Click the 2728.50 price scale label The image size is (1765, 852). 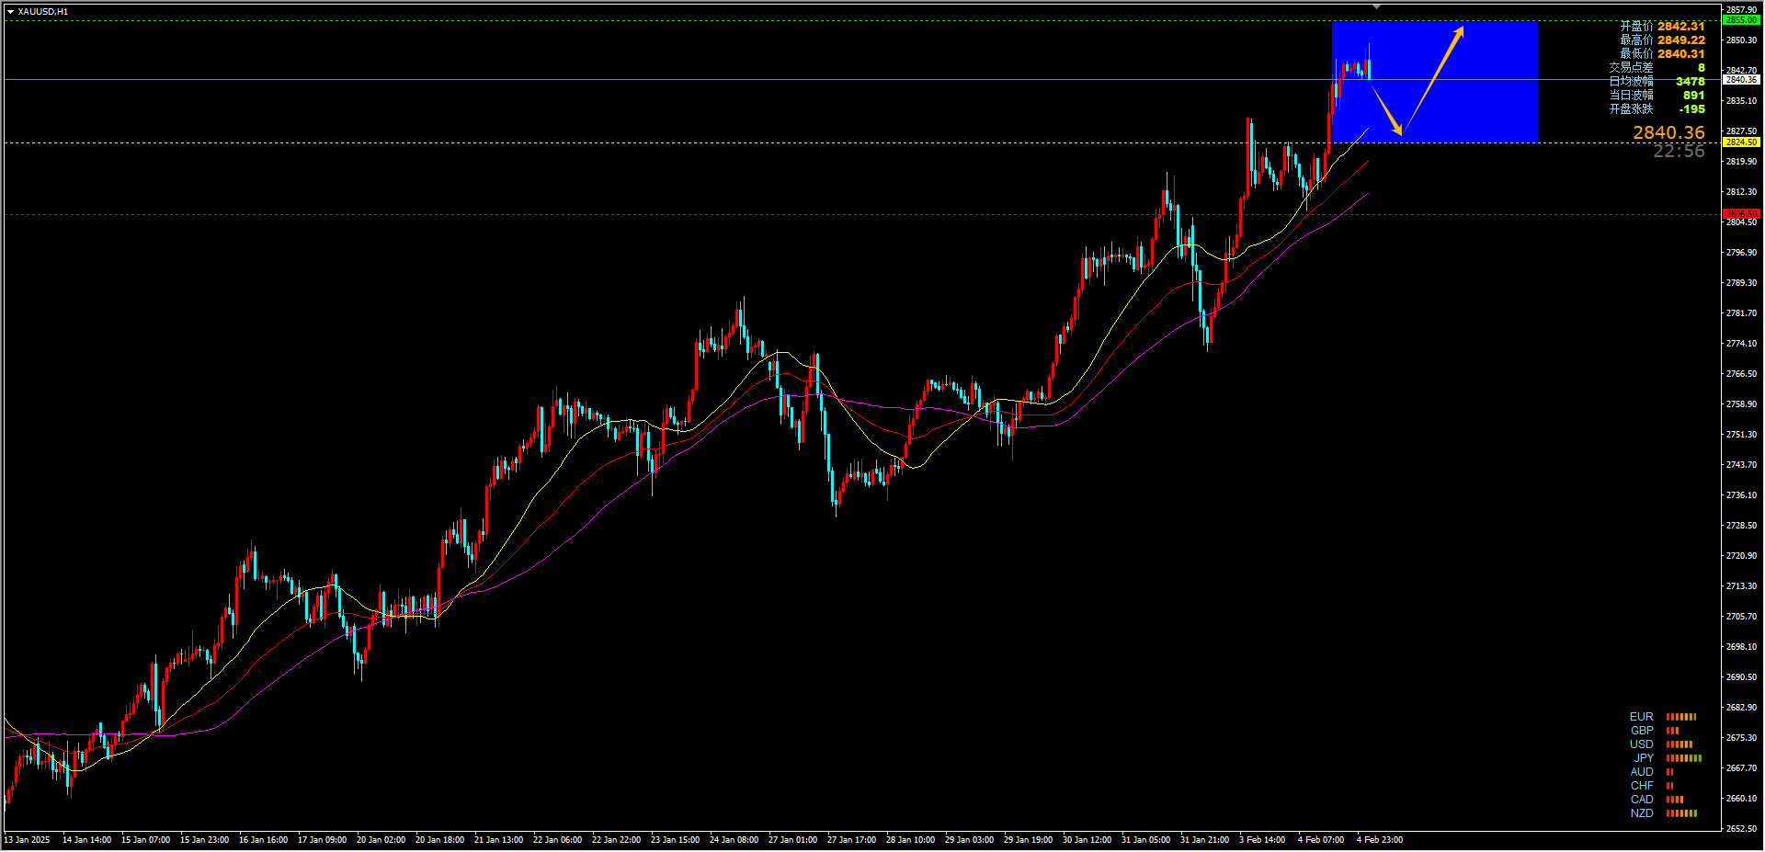1741,526
